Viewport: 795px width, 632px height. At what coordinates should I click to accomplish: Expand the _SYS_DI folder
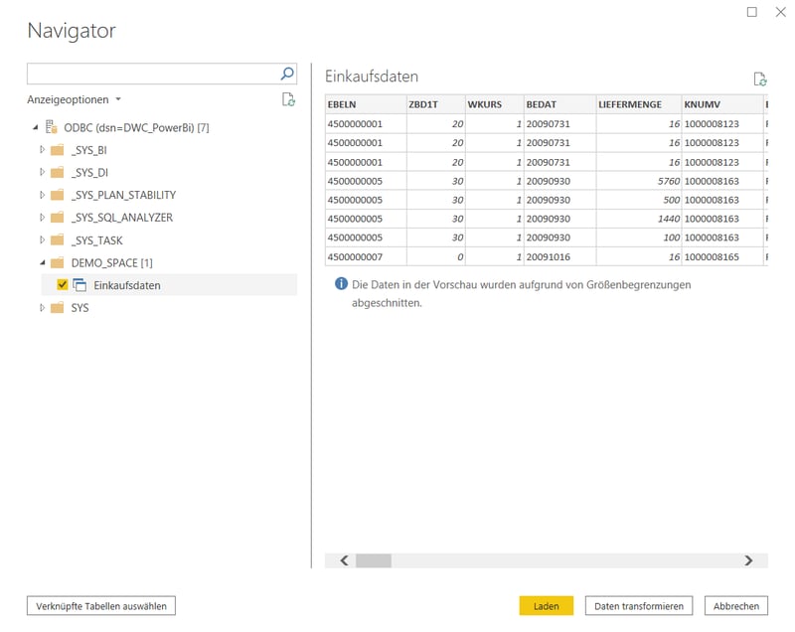click(x=42, y=172)
